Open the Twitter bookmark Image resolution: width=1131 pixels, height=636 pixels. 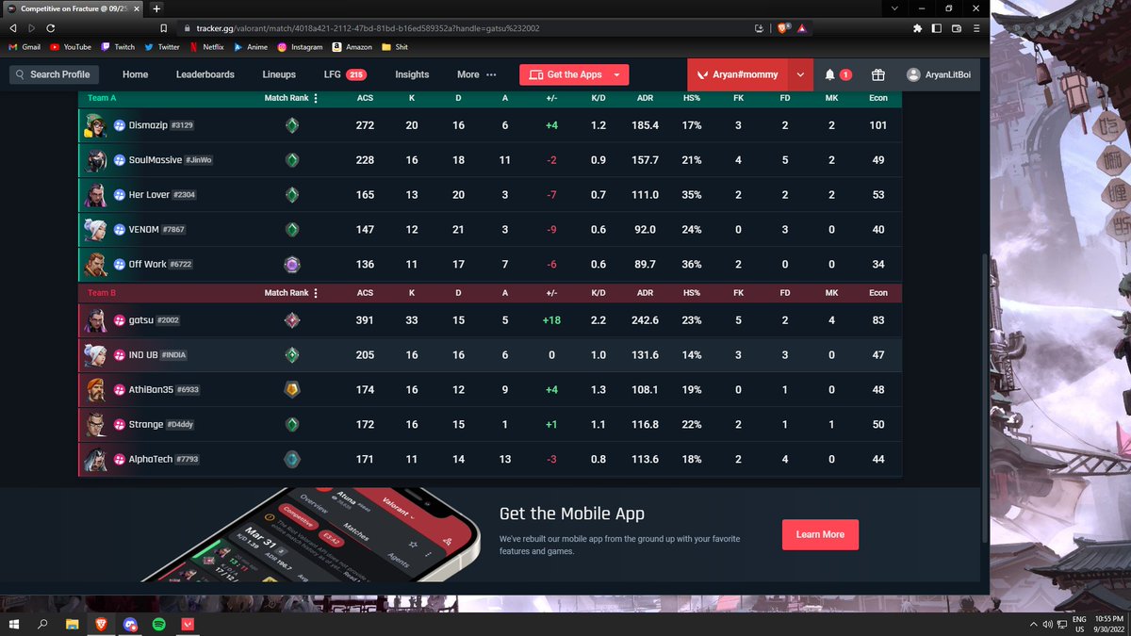162,47
